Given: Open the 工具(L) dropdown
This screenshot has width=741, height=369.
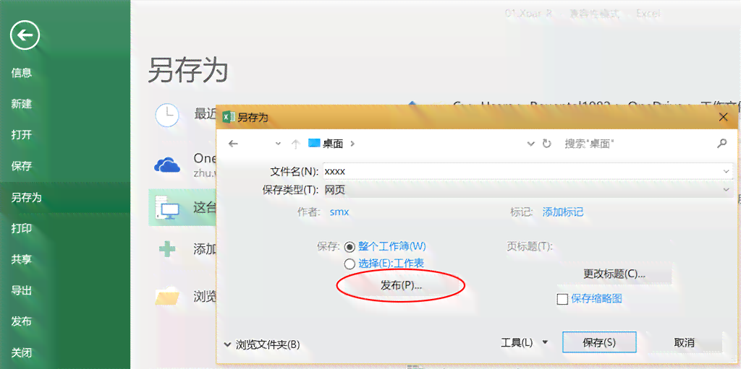Looking at the screenshot, I should pos(525,342).
